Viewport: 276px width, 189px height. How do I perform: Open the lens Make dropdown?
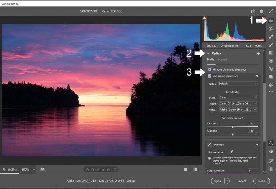(238, 97)
